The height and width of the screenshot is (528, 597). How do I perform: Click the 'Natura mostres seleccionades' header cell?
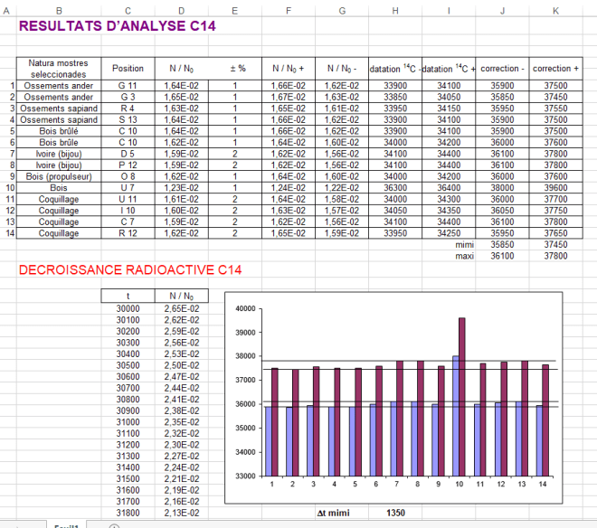[x=59, y=69]
